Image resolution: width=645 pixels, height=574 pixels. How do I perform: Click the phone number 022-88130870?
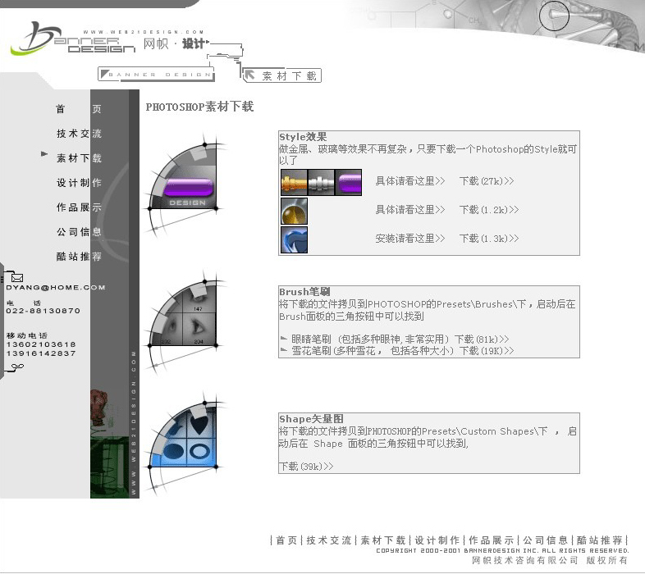coord(43,311)
